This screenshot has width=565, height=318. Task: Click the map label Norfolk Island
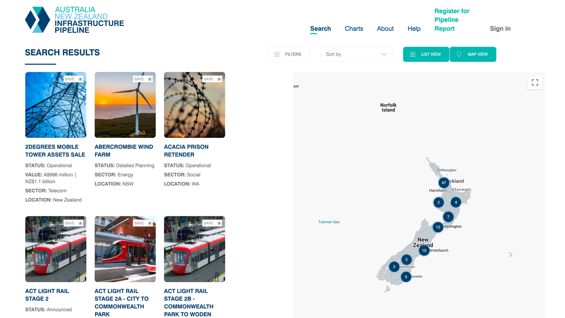pyautogui.click(x=388, y=107)
